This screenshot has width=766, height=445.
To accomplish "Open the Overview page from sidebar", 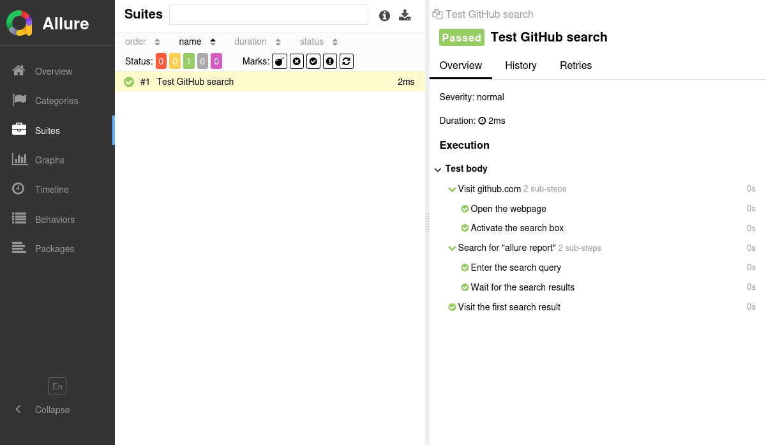I will coord(53,72).
